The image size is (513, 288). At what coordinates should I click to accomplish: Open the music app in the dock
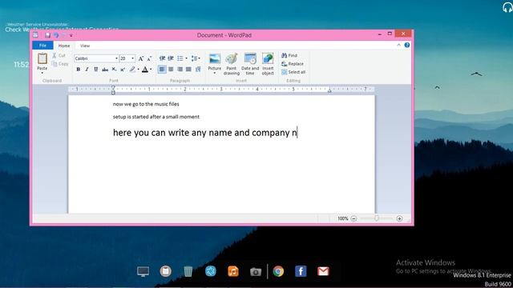233,271
